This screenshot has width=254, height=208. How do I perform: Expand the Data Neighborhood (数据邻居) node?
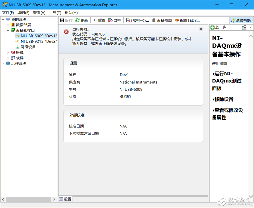[x=8, y=25]
